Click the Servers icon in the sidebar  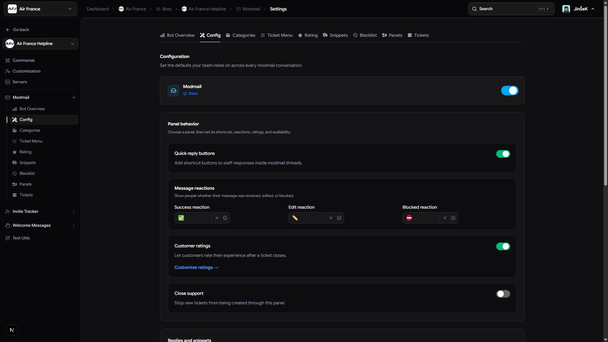(x=8, y=82)
